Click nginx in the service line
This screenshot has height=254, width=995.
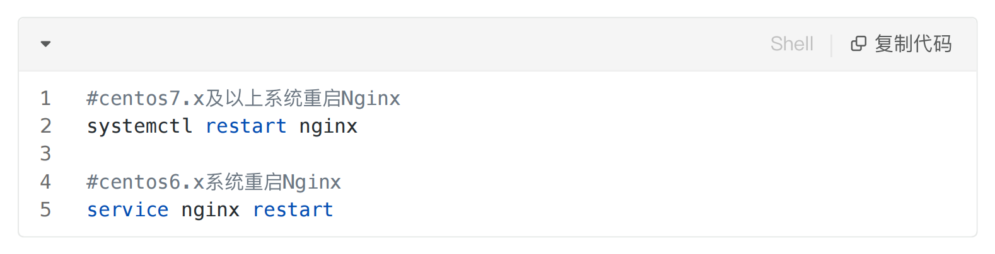point(210,210)
